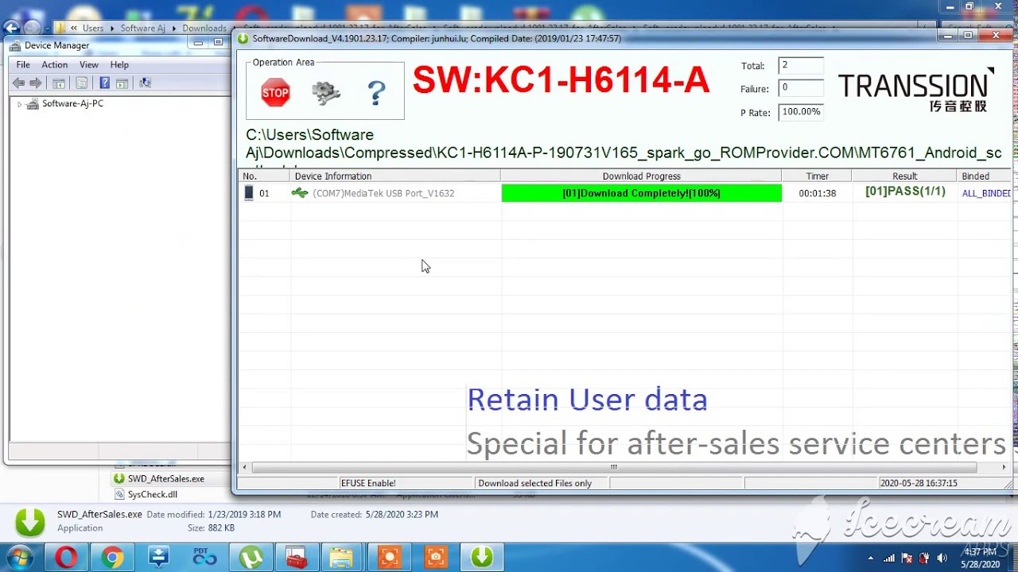The image size is (1018, 572).
Task: Click the green Download Completely progress bar
Action: click(x=641, y=193)
